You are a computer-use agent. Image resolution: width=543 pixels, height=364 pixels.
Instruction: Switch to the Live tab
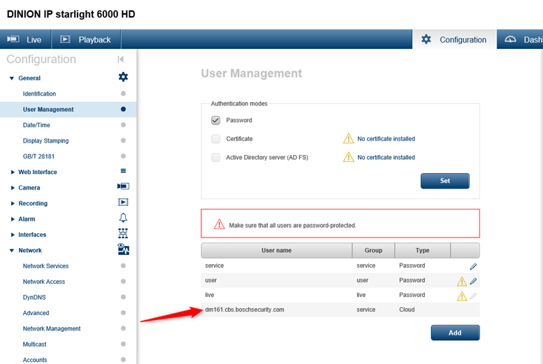point(26,39)
